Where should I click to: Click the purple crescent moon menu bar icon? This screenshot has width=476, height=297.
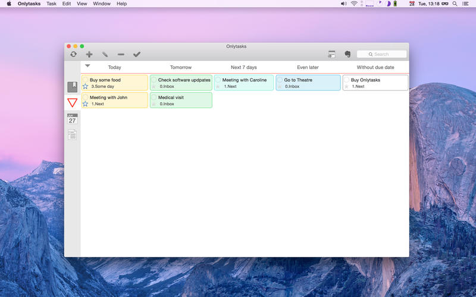point(389,4)
